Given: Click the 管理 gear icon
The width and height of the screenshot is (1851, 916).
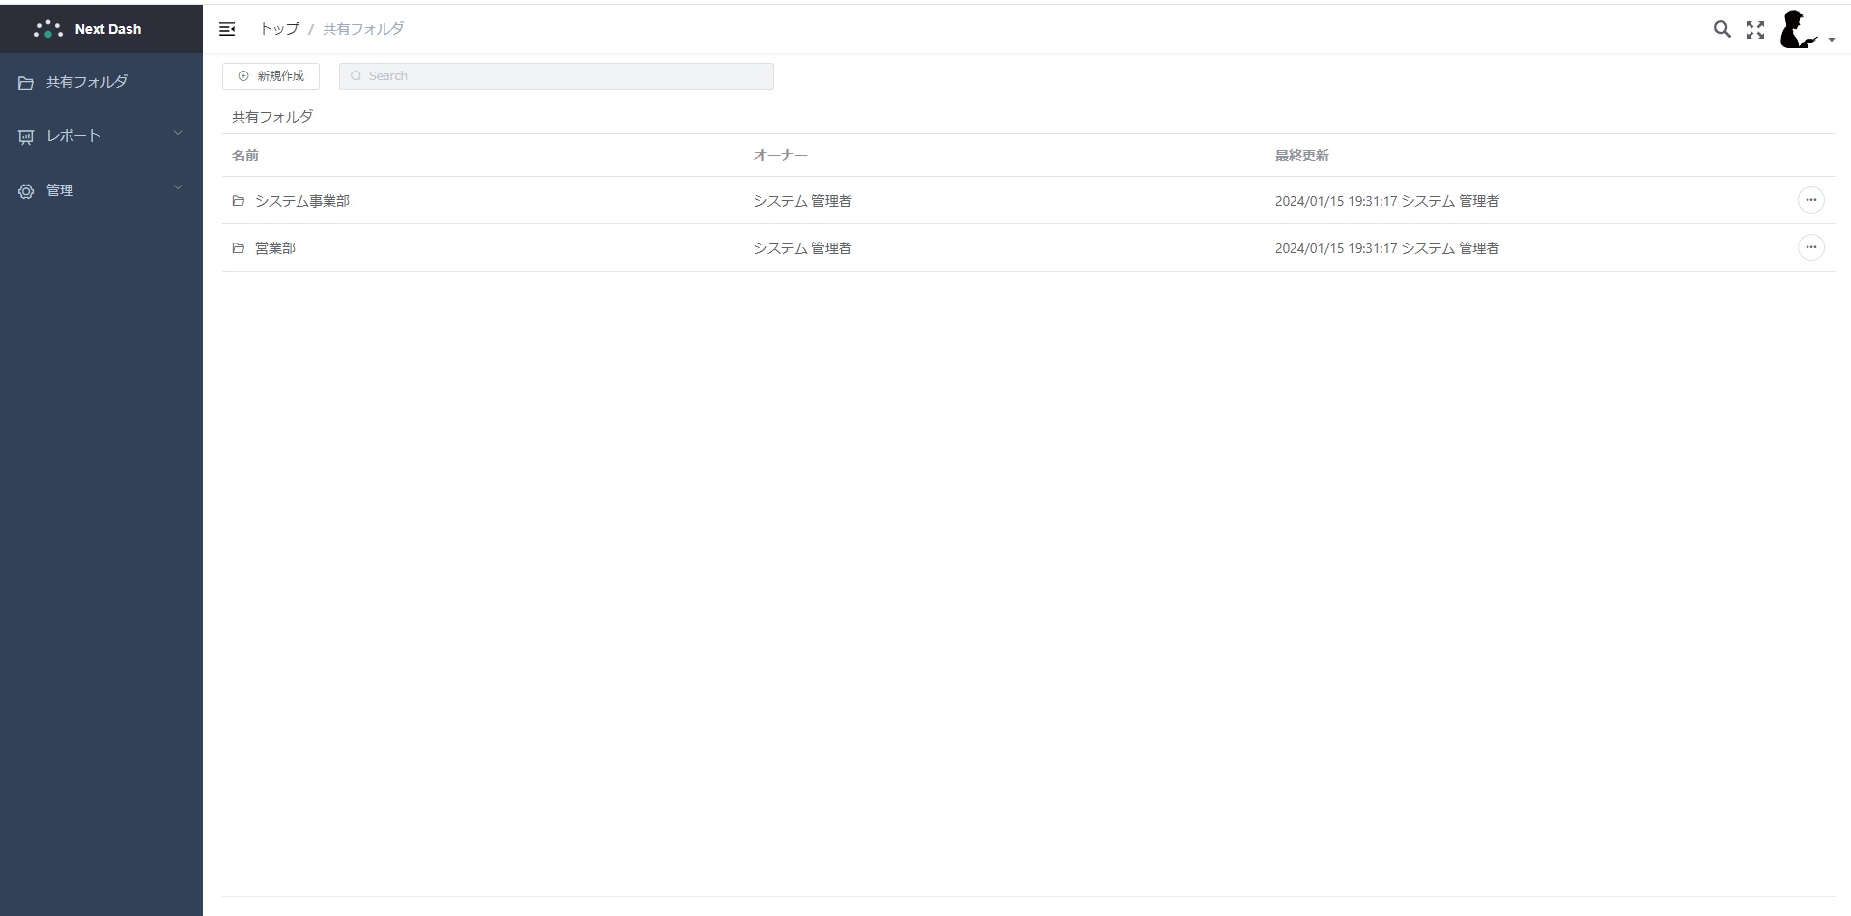Looking at the screenshot, I should (x=26, y=191).
